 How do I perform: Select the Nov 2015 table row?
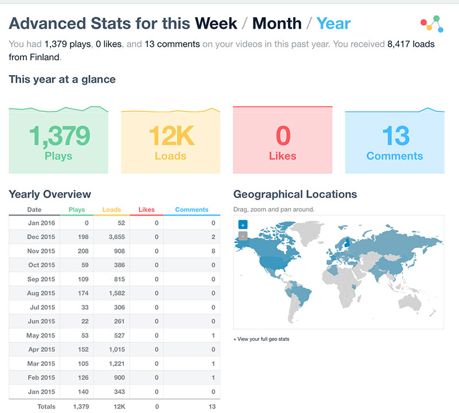(x=115, y=251)
